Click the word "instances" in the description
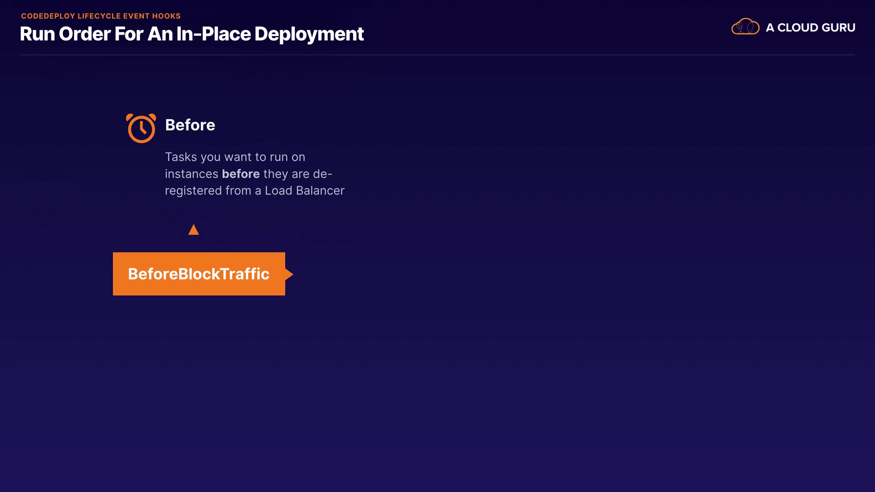 (x=191, y=174)
